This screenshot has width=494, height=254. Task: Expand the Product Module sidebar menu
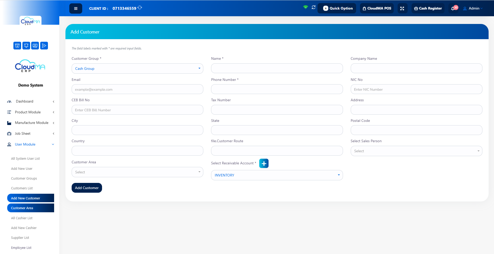tap(31, 112)
